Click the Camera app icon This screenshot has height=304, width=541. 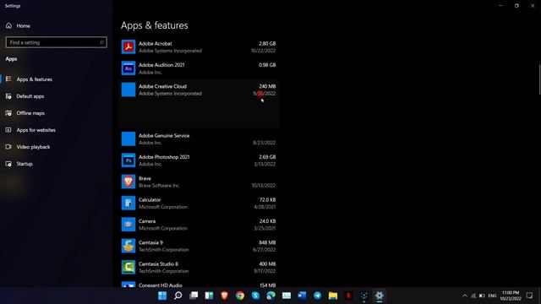click(x=128, y=225)
